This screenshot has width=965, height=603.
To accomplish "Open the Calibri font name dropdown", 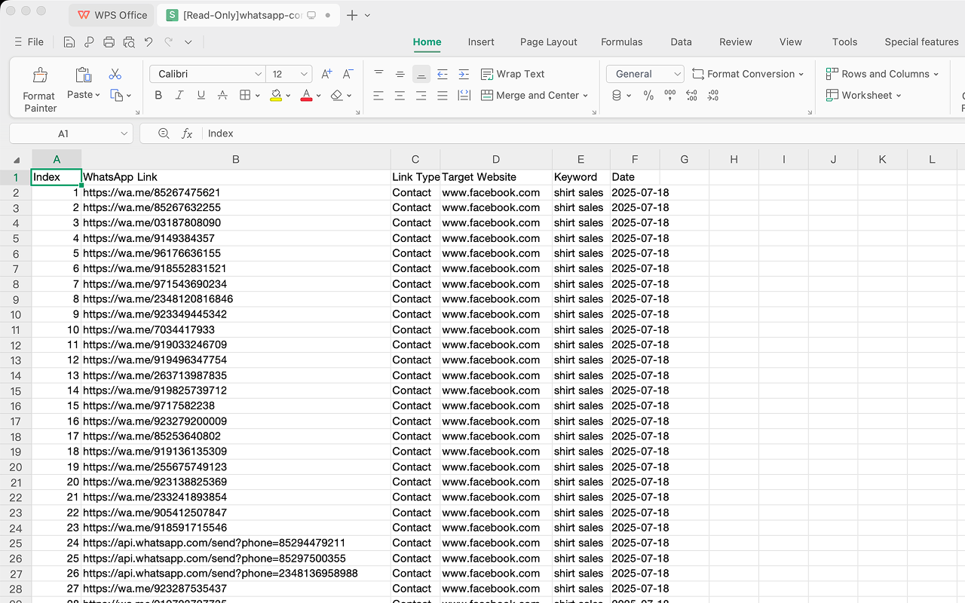I will 259,74.
